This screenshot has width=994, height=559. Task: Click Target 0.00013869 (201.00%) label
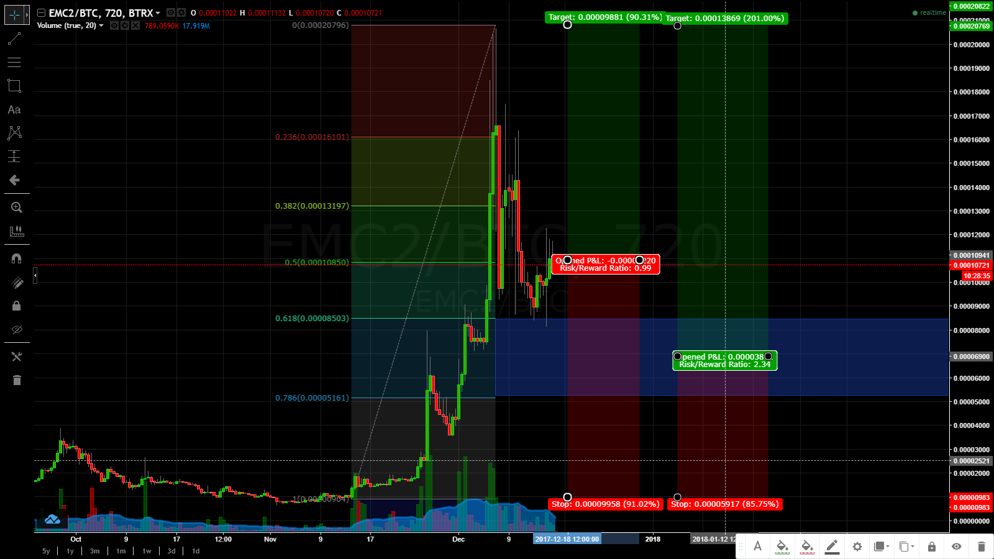click(724, 18)
